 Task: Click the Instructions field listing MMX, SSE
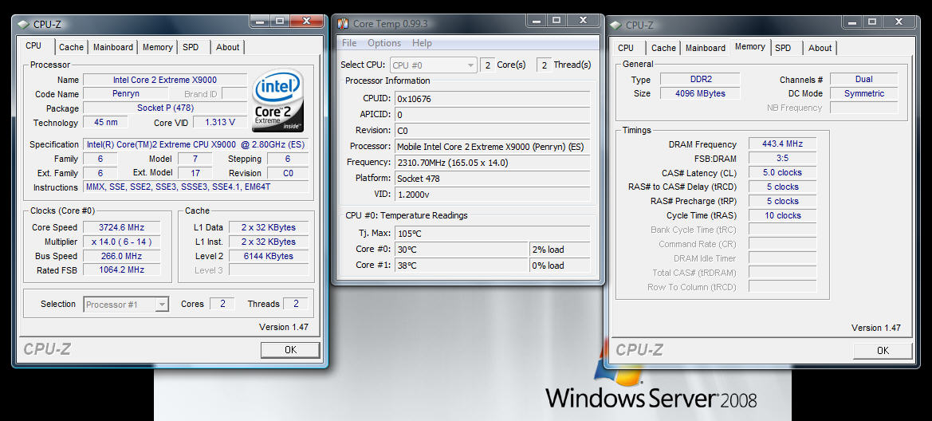click(195, 187)
